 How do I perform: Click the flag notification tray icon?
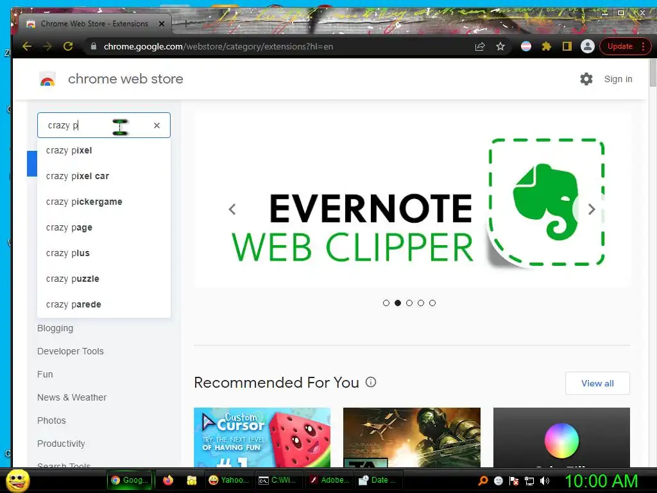pos(514,481)
